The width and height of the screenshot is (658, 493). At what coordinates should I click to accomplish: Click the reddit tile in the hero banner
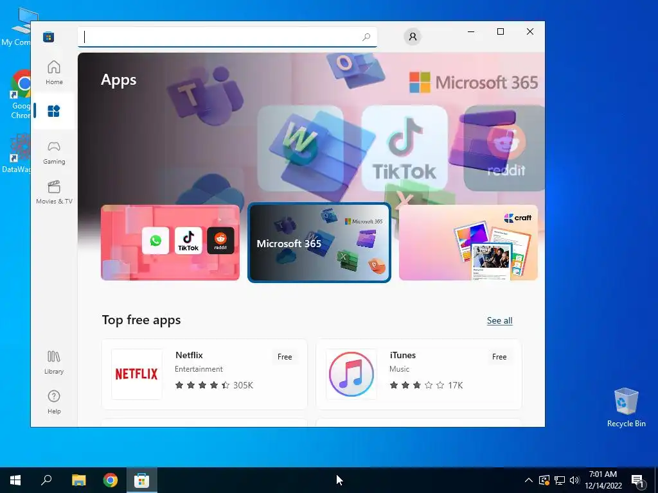(x=504, y=148)
